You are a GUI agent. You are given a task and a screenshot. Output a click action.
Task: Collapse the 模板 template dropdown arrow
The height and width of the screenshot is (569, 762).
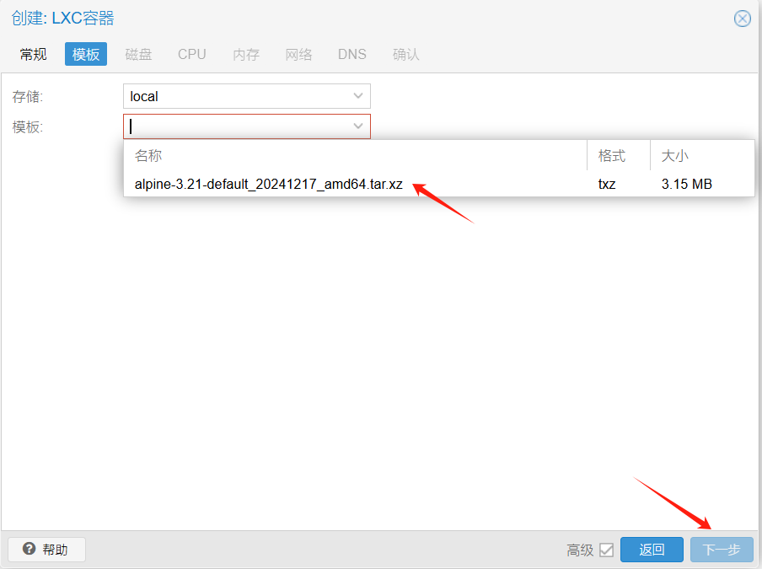click(x=358, y=126)
